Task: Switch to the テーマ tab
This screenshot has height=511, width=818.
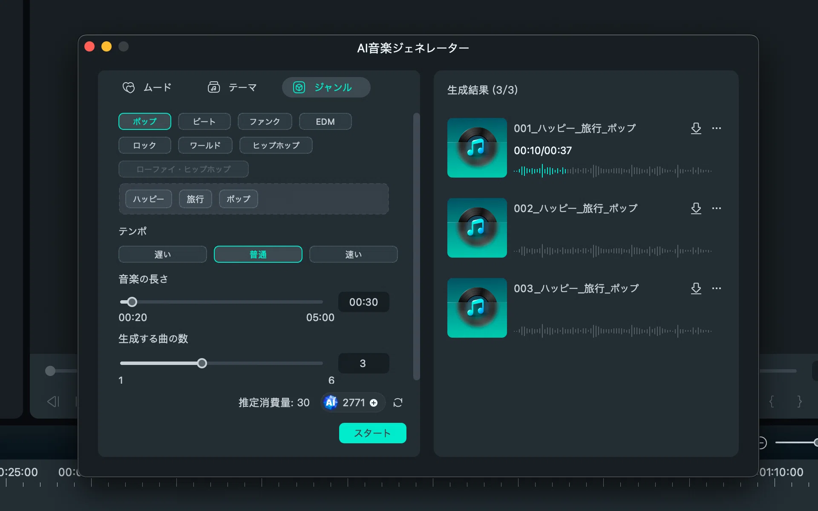Action: tap(232, 87)
